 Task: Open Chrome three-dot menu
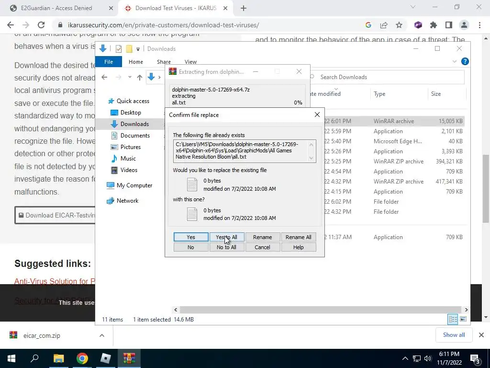[479, 25]
